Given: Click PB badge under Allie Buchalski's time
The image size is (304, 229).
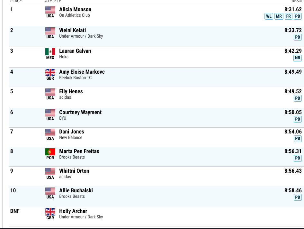Looking at the screenshot, I should coord(298,197).
